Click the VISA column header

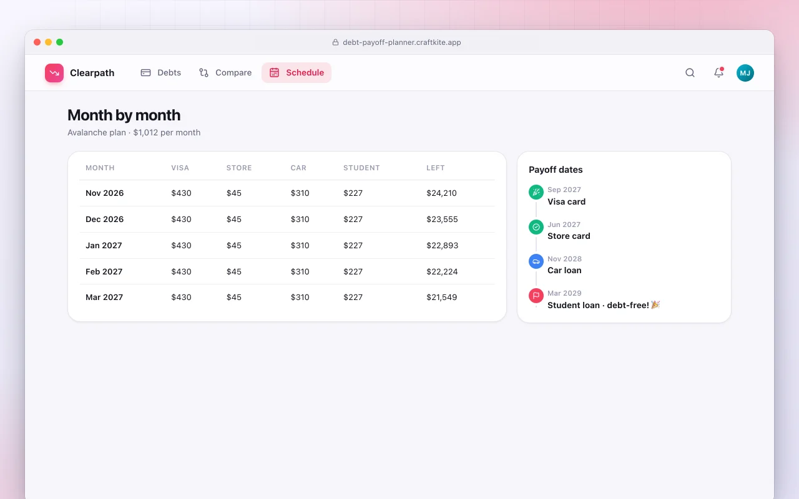tap(180, 168)
